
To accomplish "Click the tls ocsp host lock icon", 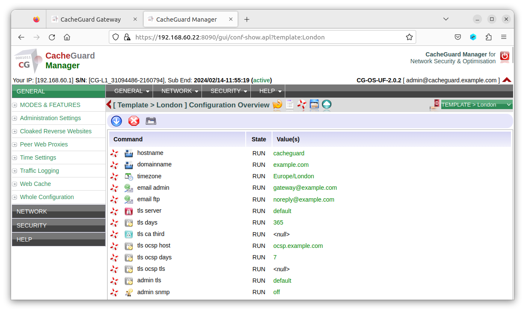I will tap(129, 246).
